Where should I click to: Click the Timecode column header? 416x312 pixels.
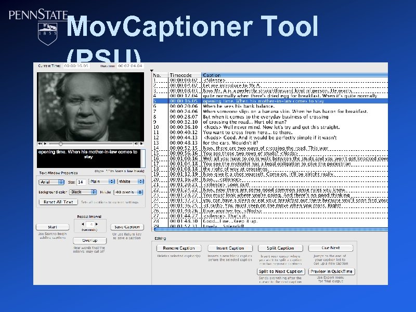click(x=185, y=75)
